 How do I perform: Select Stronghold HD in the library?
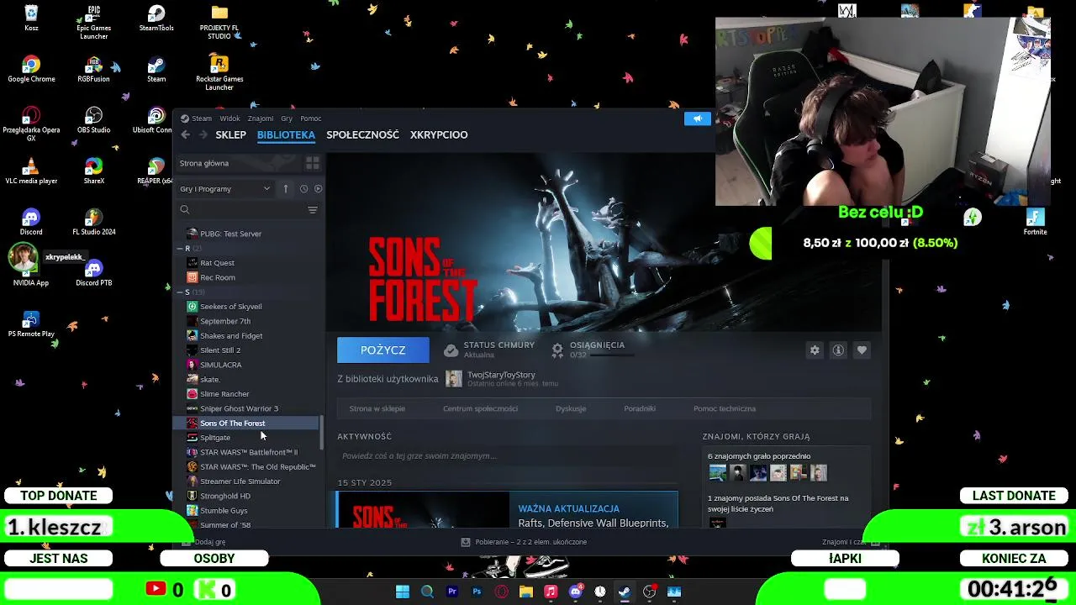(x=225, y=496)
